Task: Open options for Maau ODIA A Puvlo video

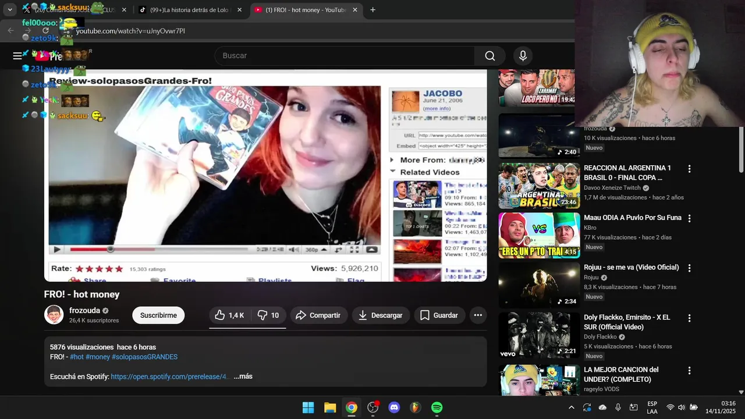Action: click(690, 218)
